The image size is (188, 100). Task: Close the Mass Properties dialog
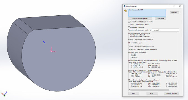point(180,6)
